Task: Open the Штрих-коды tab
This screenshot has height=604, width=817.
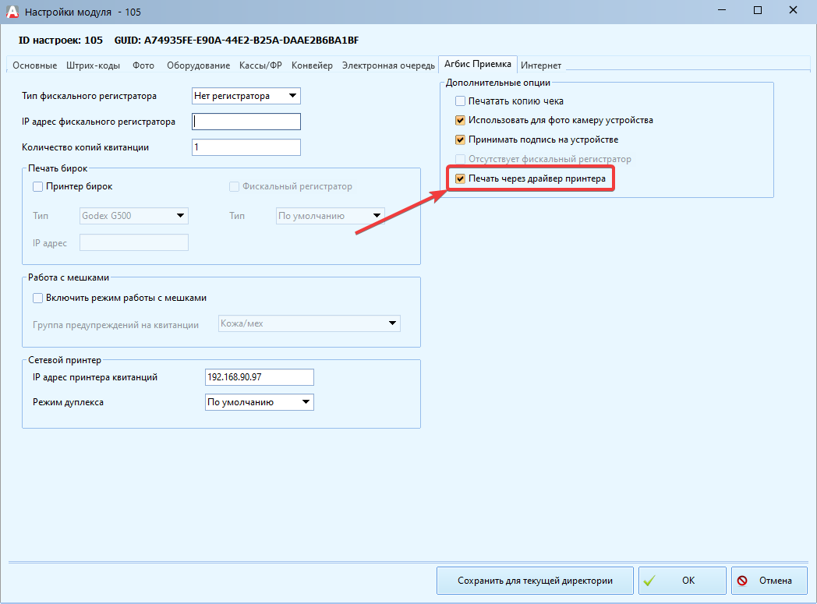Action: pos(94,65)
